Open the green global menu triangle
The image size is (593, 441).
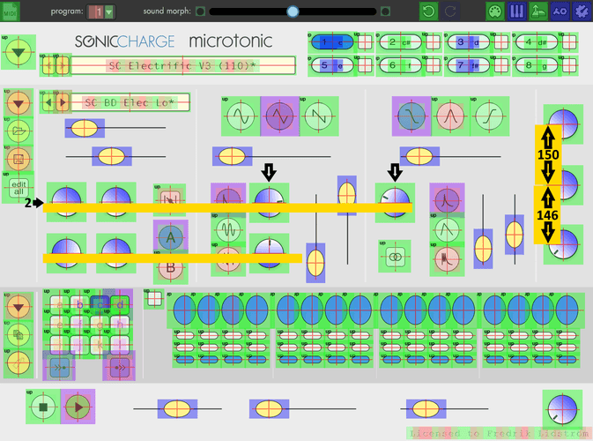tap(19, 52)
